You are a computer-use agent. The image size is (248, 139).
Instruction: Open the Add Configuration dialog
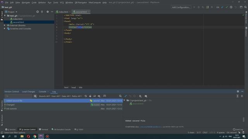[181, 7]
